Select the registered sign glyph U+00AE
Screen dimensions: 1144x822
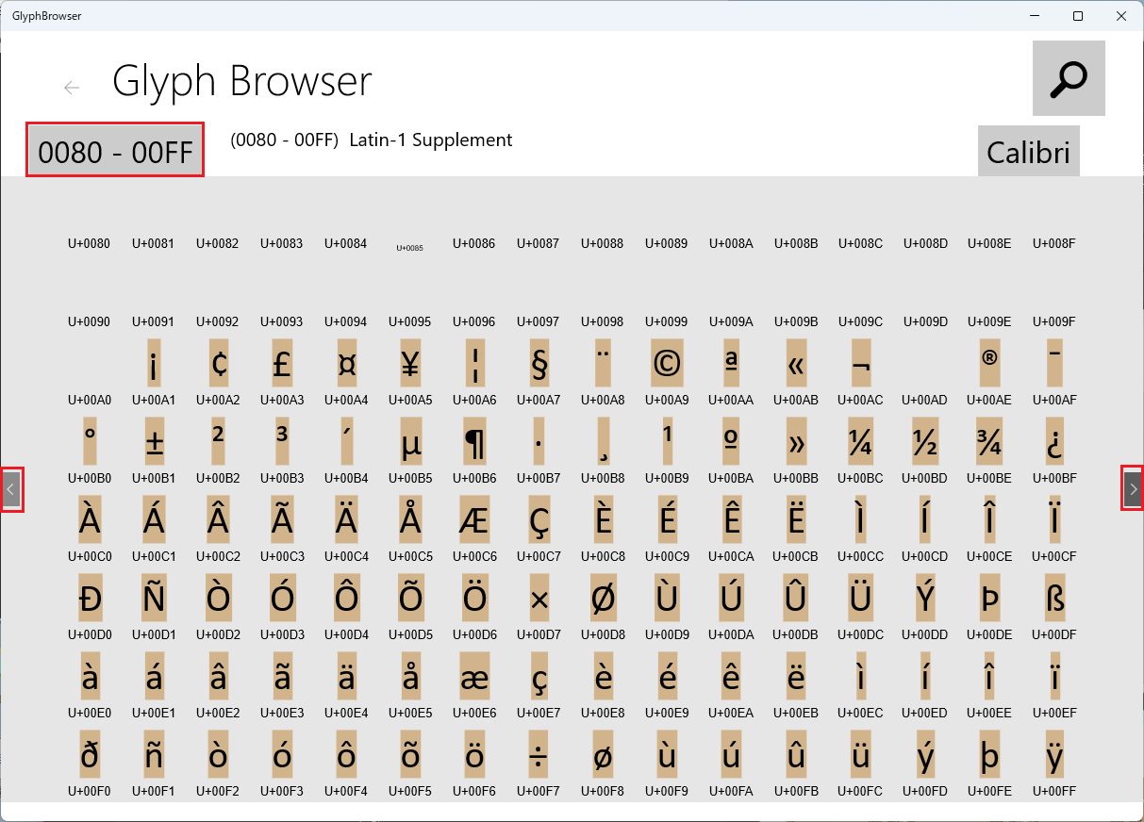click(x=989, y=363)
